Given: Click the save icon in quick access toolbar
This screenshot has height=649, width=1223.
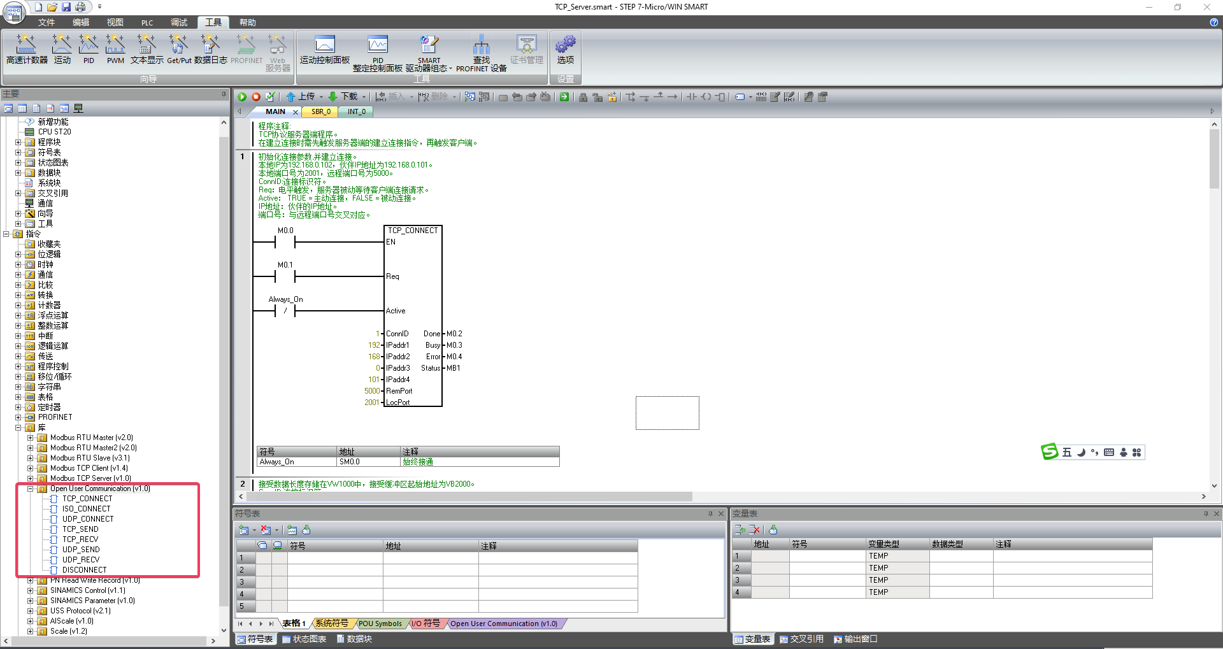Looking at the screenshot, I should click(x=66, y=7).
